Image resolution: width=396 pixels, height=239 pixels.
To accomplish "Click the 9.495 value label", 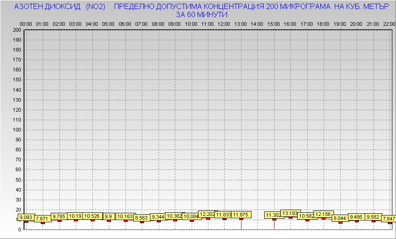I will 357,217.
